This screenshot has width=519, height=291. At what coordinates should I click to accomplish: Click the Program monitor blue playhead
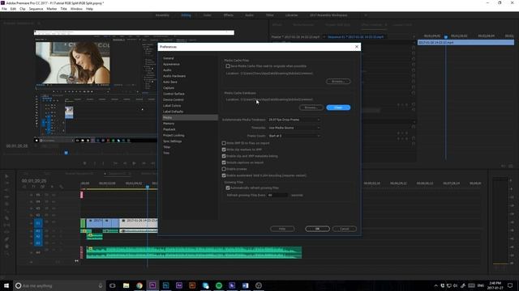66,153
